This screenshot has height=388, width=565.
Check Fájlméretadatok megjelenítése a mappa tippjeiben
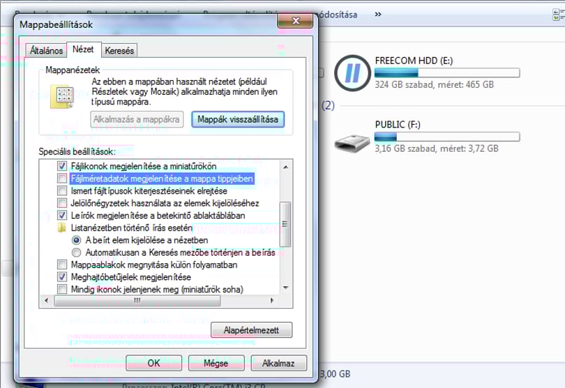[62, 178]
